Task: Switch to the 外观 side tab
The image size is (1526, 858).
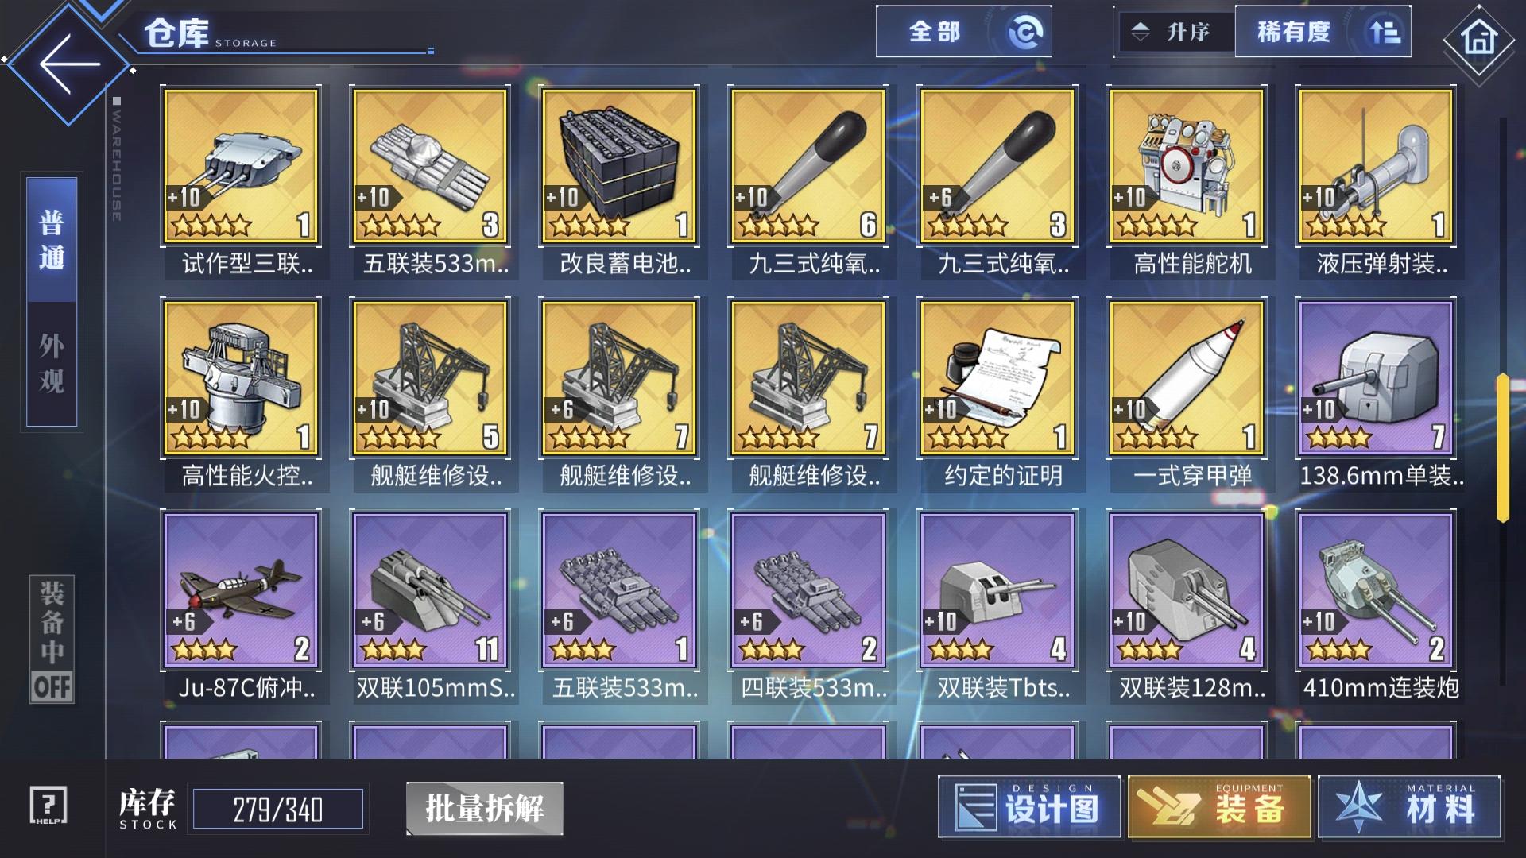Action: 52,365
